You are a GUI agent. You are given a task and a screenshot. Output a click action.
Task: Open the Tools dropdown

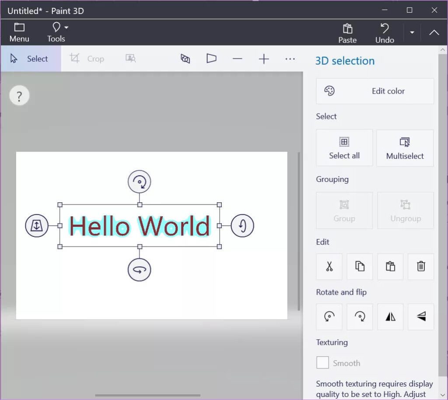[x=56, y=32]
